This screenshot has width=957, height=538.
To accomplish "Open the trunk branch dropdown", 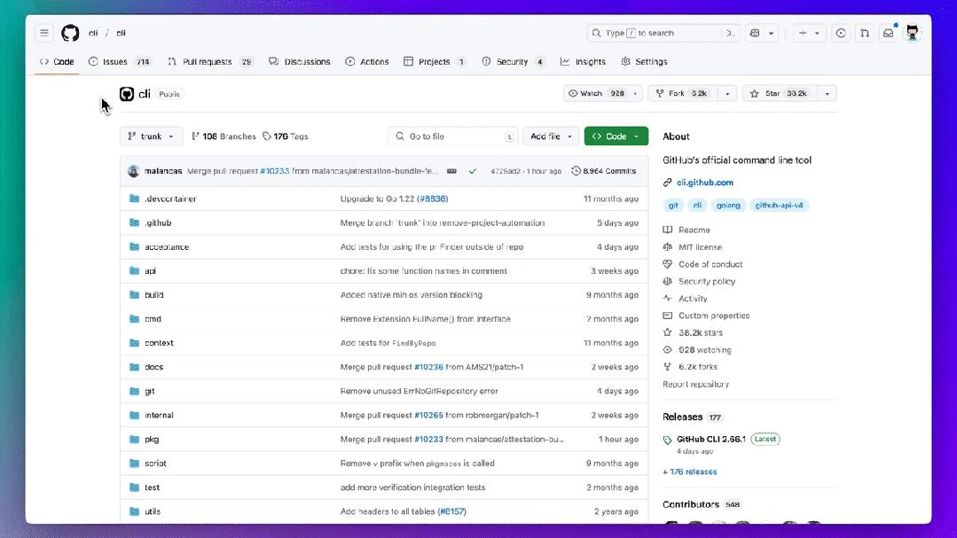I will 151,136.
